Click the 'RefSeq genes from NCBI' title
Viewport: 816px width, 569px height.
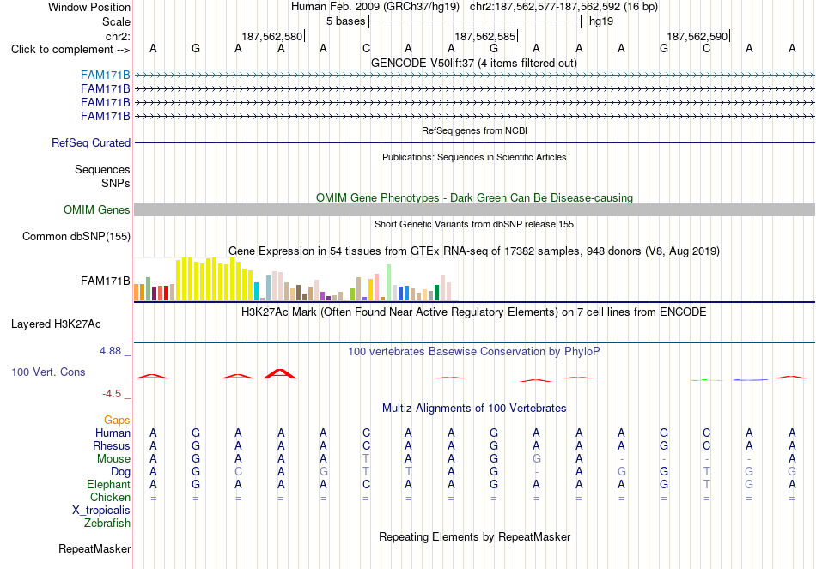click(x=474, y=130)
